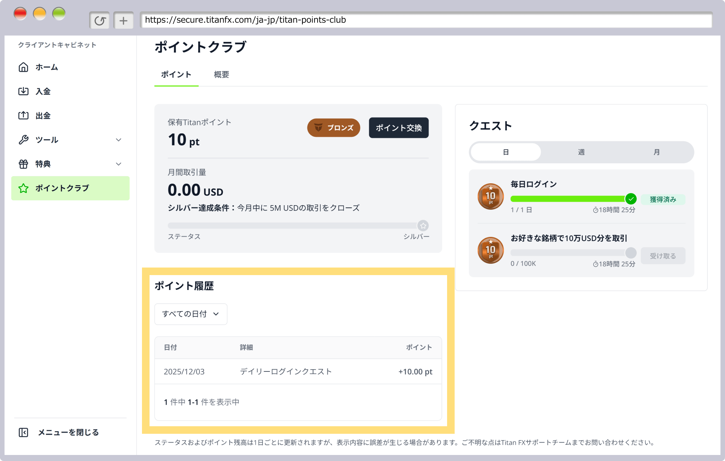Viewport: 725px width, 461px height.
Task: Select the browser address bar URL
Action: (x=245, y=20)
